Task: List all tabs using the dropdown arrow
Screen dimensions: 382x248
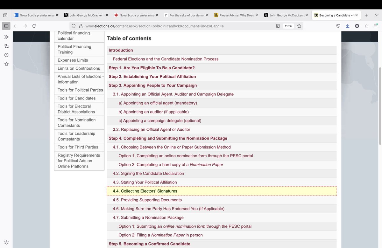Action: [x=376, y=15]
